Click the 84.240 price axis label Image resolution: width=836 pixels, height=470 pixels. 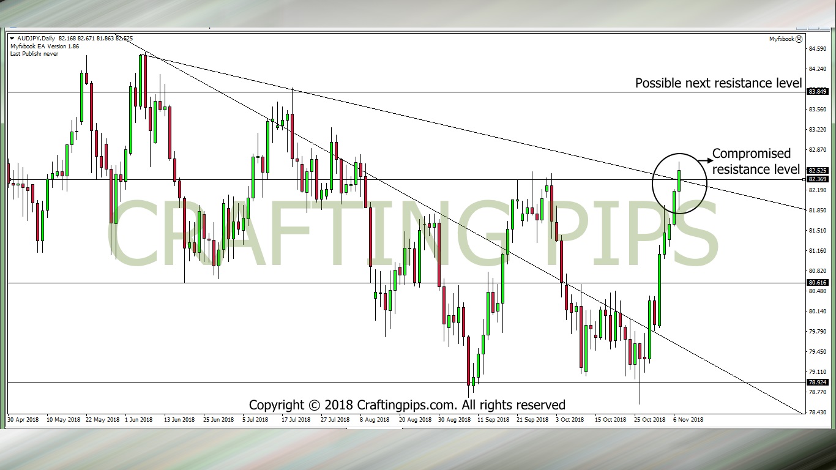[818, 69]
